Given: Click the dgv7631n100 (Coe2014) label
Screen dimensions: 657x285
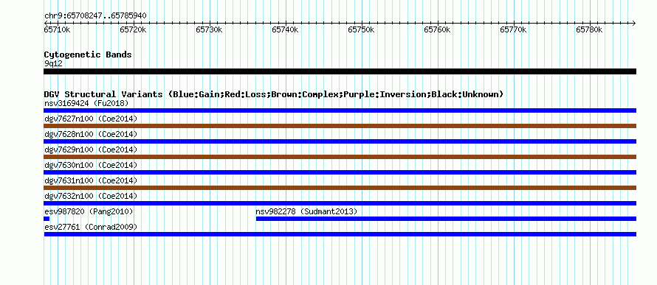Looking at the screenshot, I should (x=91, y=180).
